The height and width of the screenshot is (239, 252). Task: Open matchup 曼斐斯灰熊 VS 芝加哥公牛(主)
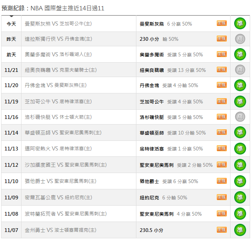click(x=58, y=24)
